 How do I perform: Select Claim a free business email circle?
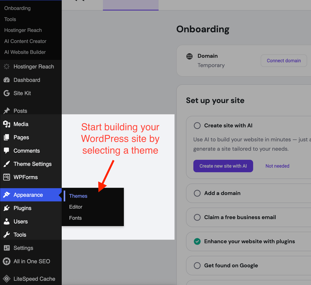197,217
